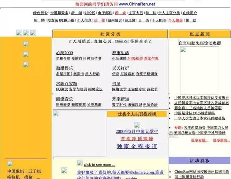
Task: Click the small image icon above 2000年5月中国大学生
Action: click(x=137, y=125)
